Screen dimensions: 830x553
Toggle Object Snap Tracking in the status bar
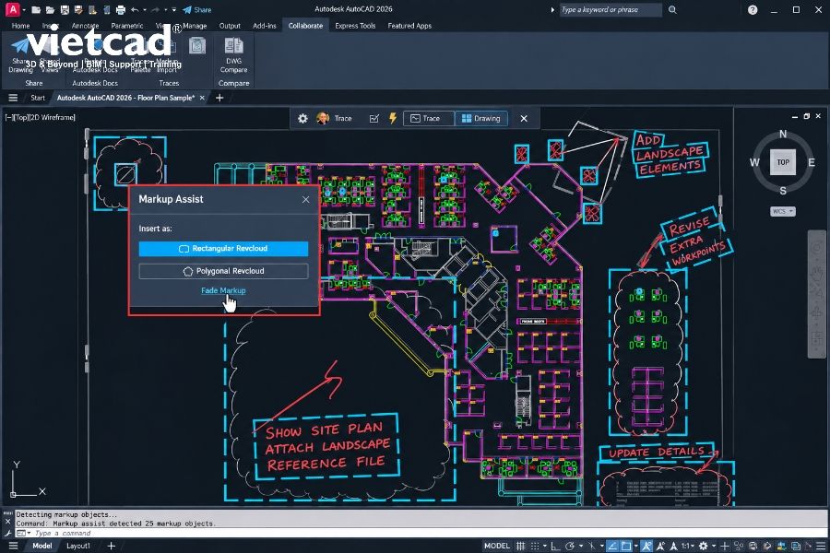point(612,546)
